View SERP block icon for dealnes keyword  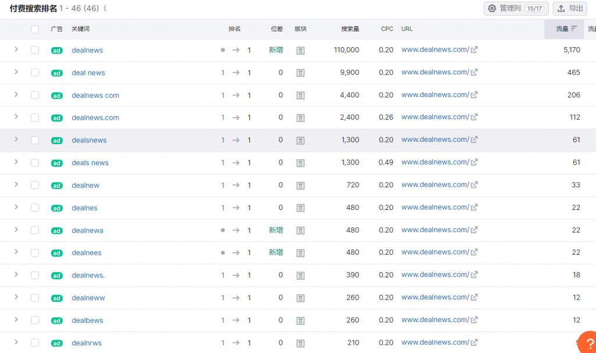pos(300,208)
